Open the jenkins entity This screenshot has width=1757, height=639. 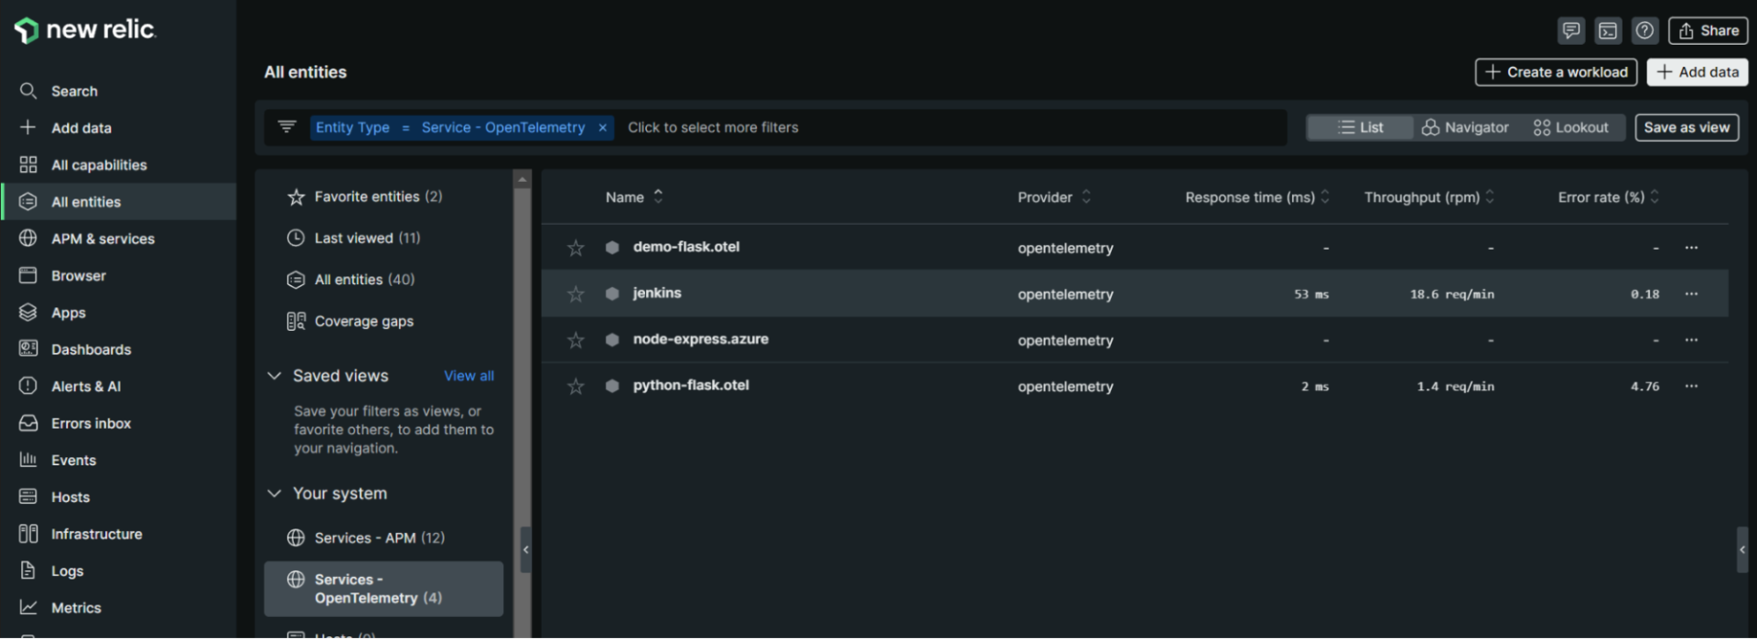(657, 293)
